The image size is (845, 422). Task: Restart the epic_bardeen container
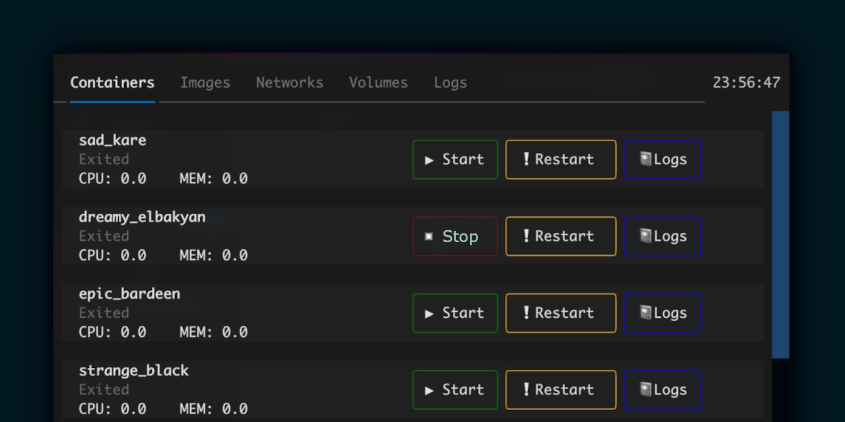(x=560, y=313)
